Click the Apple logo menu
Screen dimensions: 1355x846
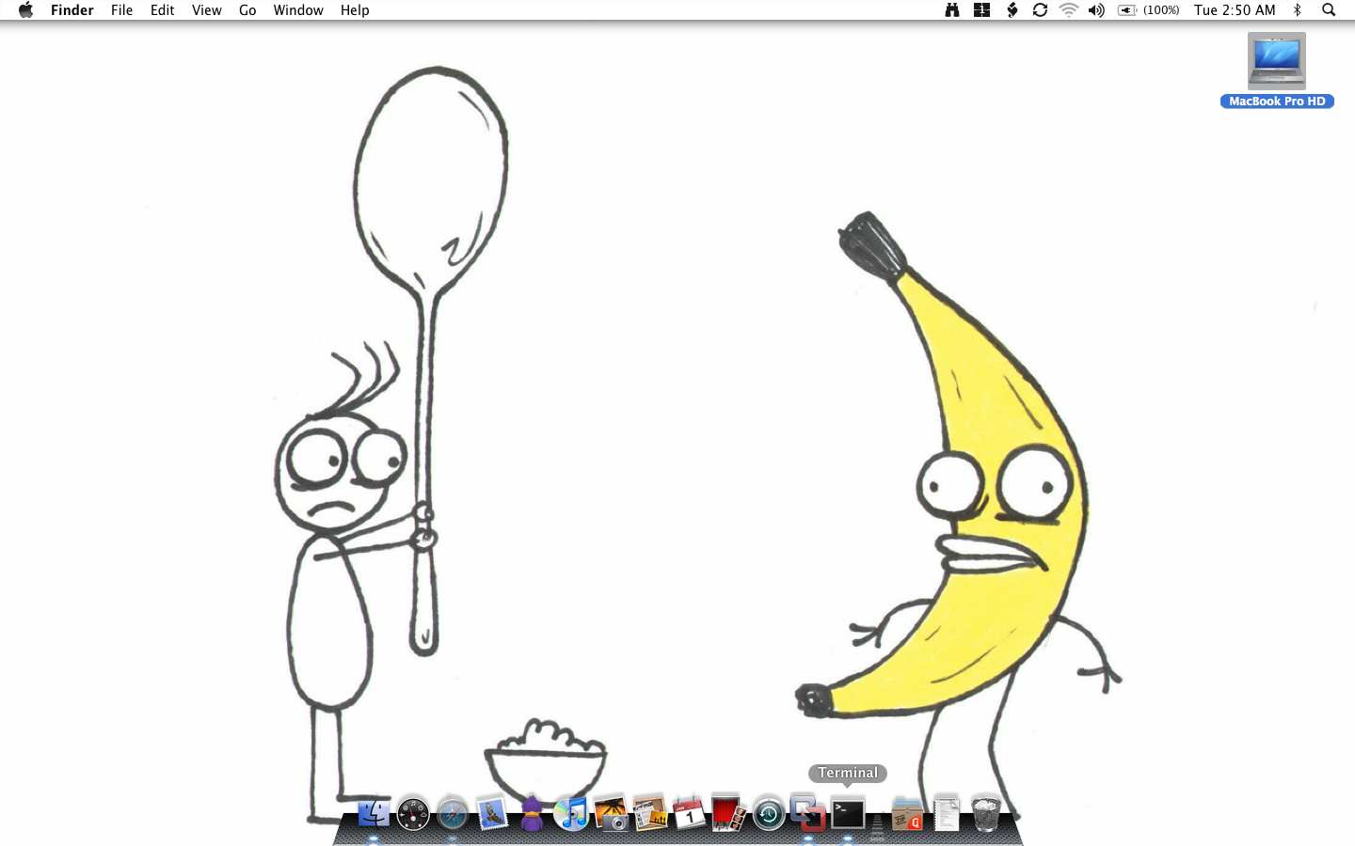click(x=25, y=10)
